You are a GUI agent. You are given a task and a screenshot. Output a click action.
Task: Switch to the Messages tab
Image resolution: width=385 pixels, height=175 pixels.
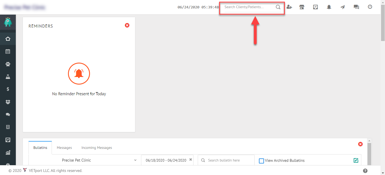(x=64, y=147)
